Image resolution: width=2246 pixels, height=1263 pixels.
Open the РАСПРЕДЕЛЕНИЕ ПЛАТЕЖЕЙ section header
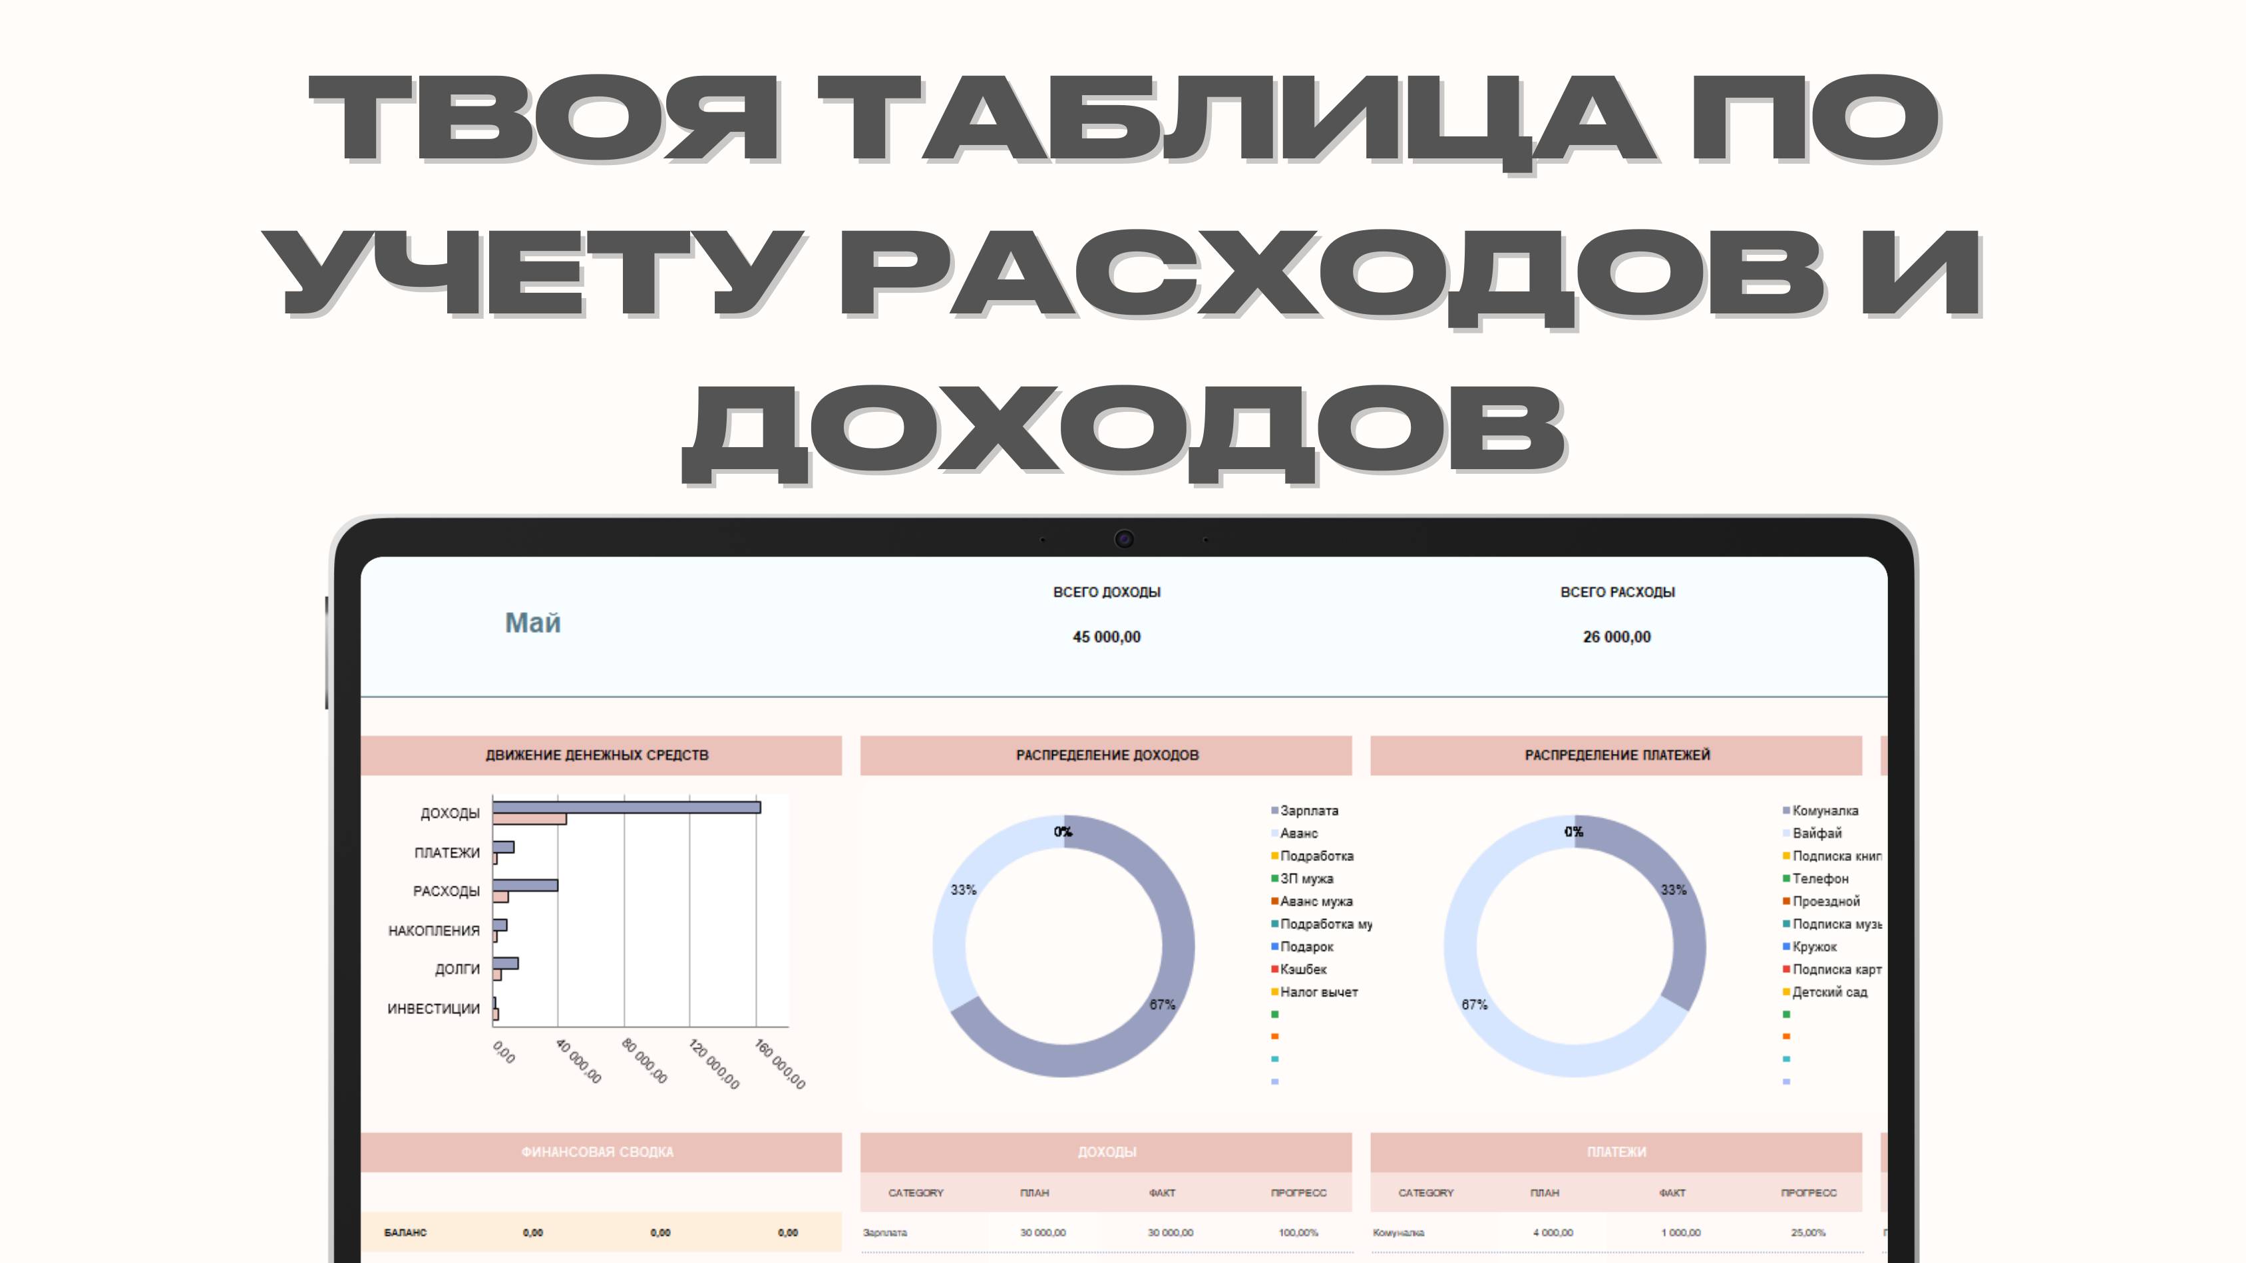[x=1616, y=755]
